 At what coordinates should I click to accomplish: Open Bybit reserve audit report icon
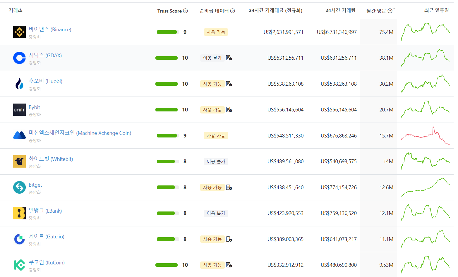pos(229,110)
